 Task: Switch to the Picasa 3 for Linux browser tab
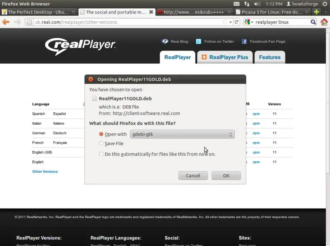[x=273, y=12]
